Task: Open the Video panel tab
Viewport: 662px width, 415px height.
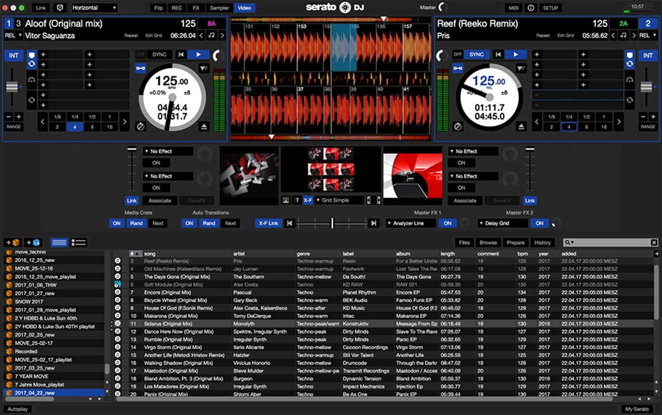Action: 244,8
